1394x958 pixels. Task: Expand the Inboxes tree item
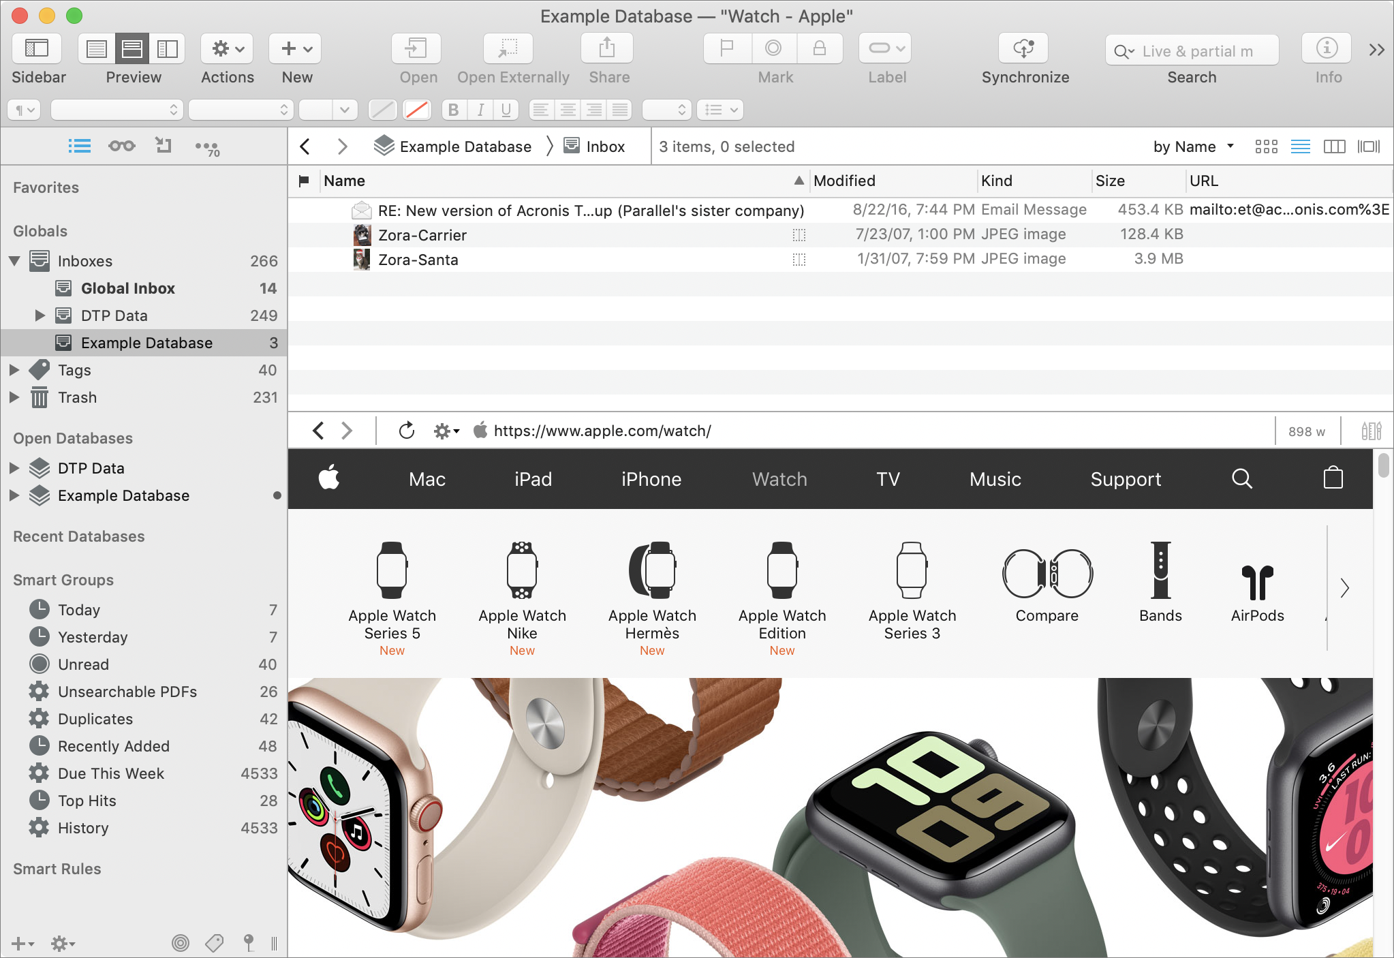(14, 260)
